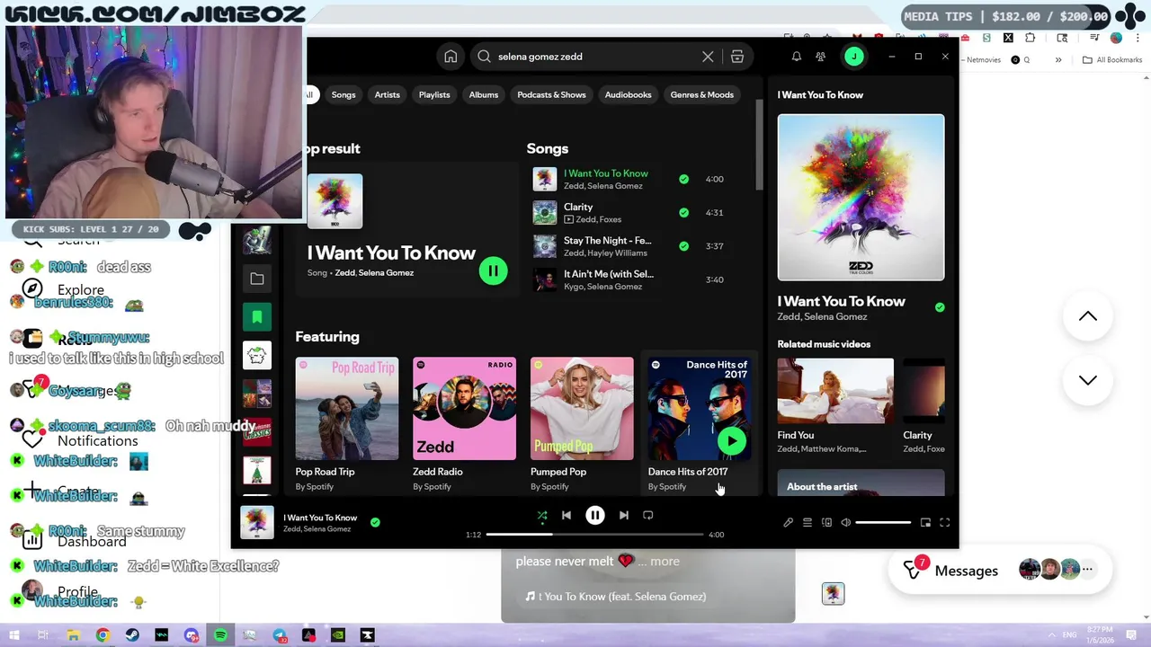Open Chrome Extensions puzzle icon

coord(1031,38)
